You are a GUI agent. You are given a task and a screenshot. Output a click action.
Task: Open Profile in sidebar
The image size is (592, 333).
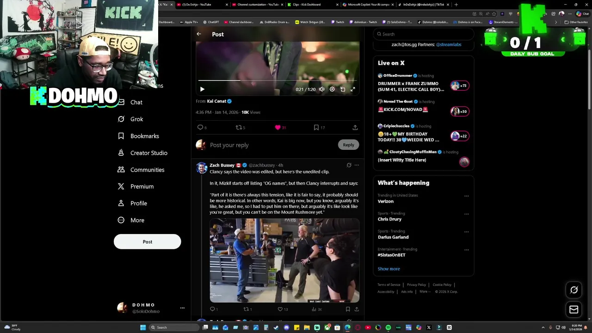click(133, 203)
